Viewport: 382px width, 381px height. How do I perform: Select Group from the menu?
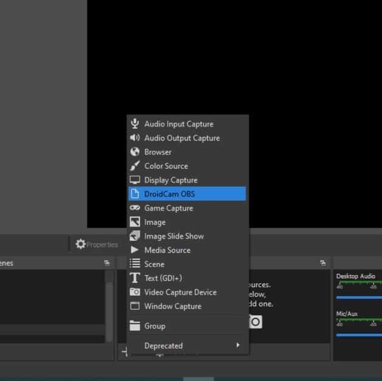(187, 326)
